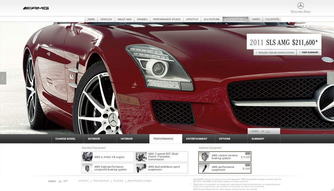This screenshot has width=334, height=191.
Task: Open AMG 7-speed DCT transmission thumbnail
Action: (141, 157)
